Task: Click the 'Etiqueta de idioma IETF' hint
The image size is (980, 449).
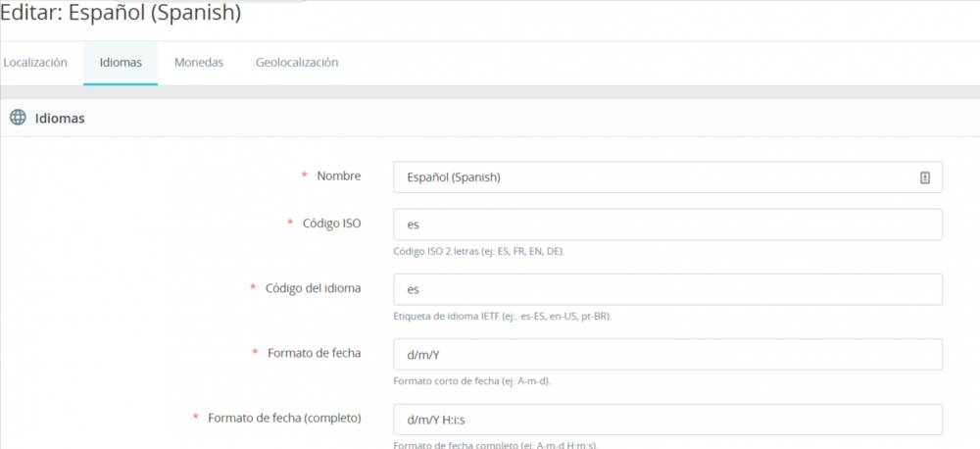Action: pyautogui.click(x=503, y=317)
